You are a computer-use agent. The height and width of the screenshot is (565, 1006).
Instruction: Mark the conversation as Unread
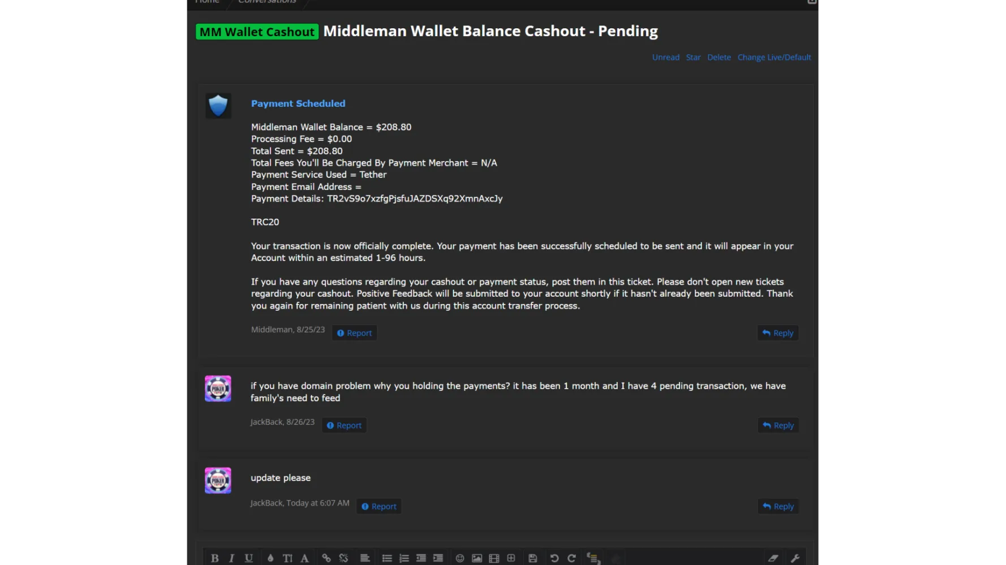point(665,58)
